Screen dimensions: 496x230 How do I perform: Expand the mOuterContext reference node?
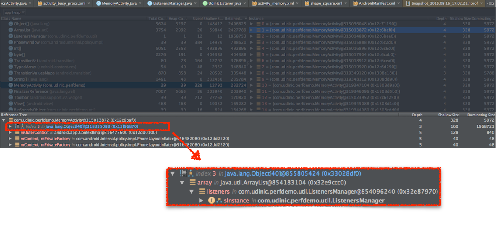pos(10,133)
